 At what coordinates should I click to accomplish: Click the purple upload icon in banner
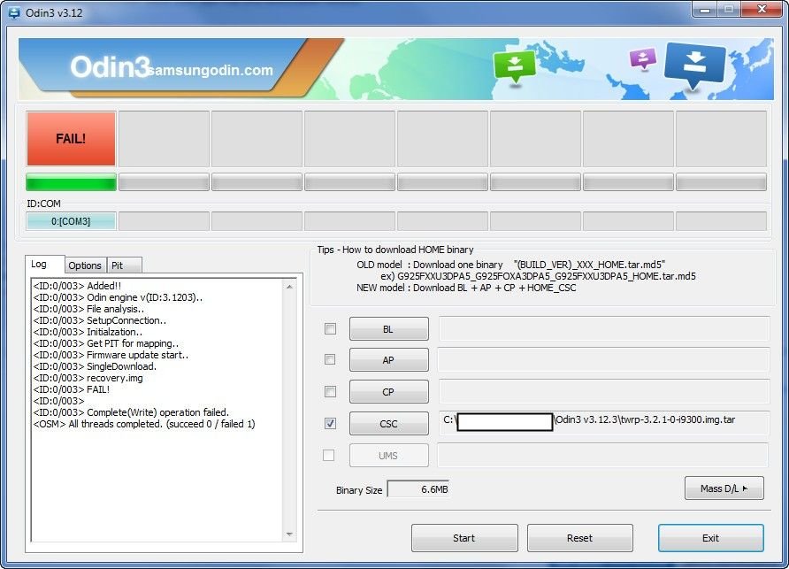(x=642, y=59)
